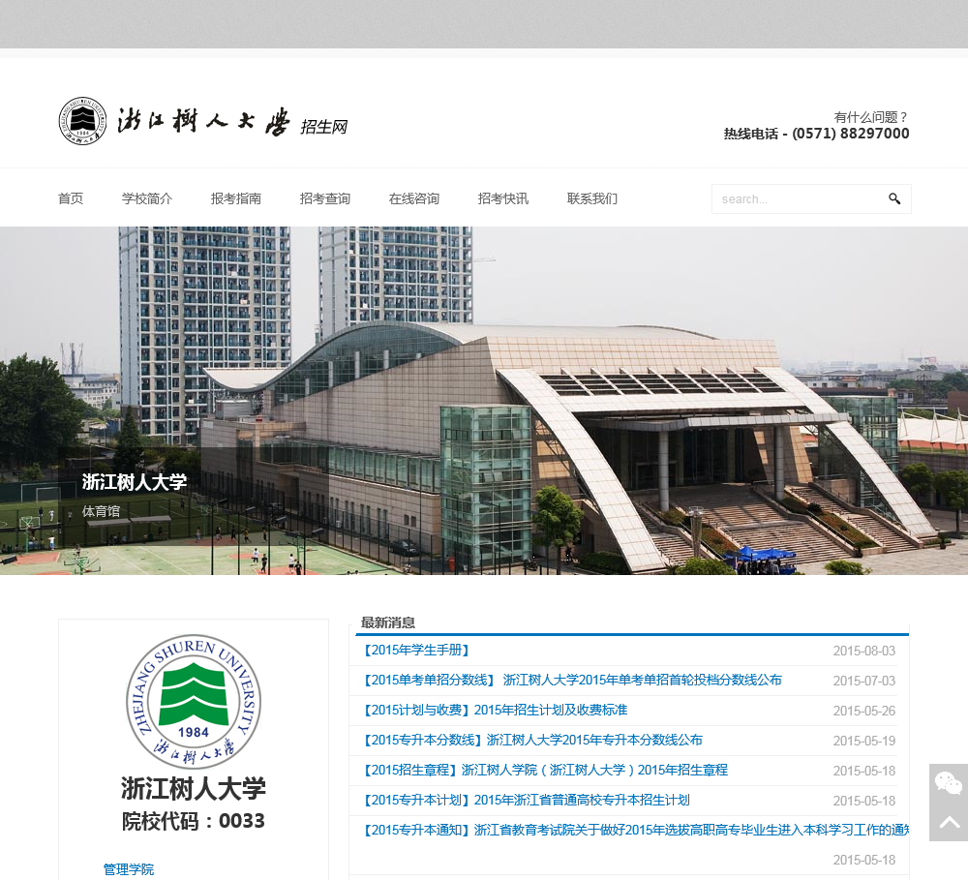Viewport: 968px width, 880px height.
Task: Click the 最新消息 section heading
Action: coord(388,622)
